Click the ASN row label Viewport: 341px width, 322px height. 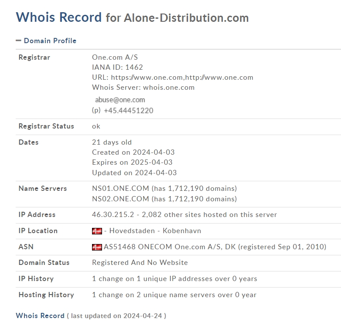(26, 247)
